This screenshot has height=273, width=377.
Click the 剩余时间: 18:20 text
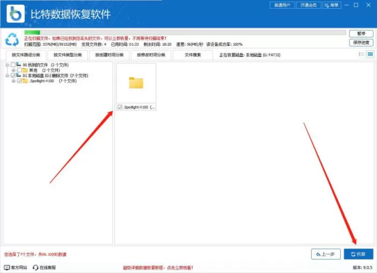157,44
